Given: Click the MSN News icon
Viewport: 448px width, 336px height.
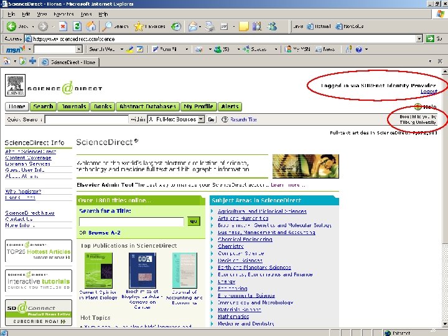Looking at the screenshot, I should tap(319, 49).
